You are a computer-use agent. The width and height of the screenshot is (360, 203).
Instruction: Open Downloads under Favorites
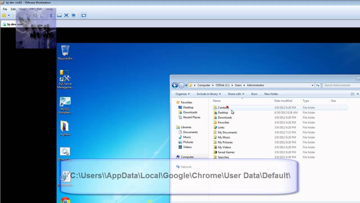[188, 112]
